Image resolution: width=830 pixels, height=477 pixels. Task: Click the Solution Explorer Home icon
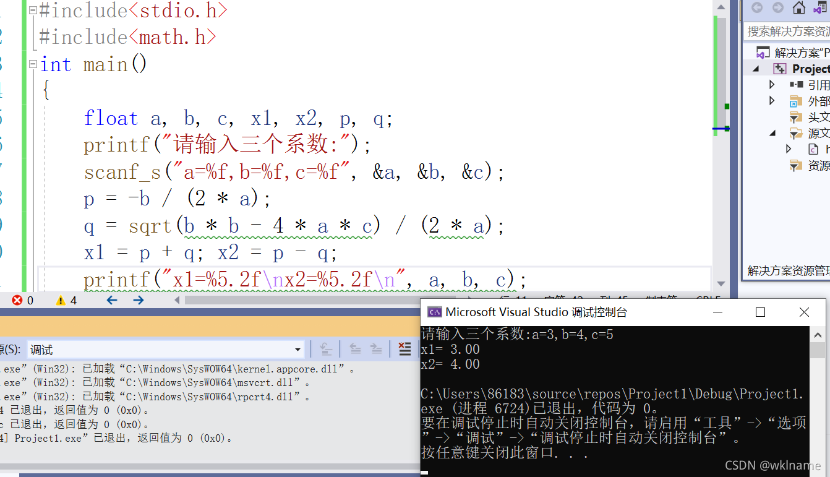pos(799,8)
